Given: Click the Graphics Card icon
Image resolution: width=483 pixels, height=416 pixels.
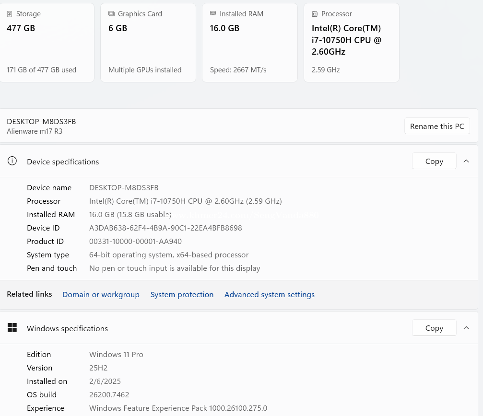Looking at the screenshot, I should coord(111,14).
